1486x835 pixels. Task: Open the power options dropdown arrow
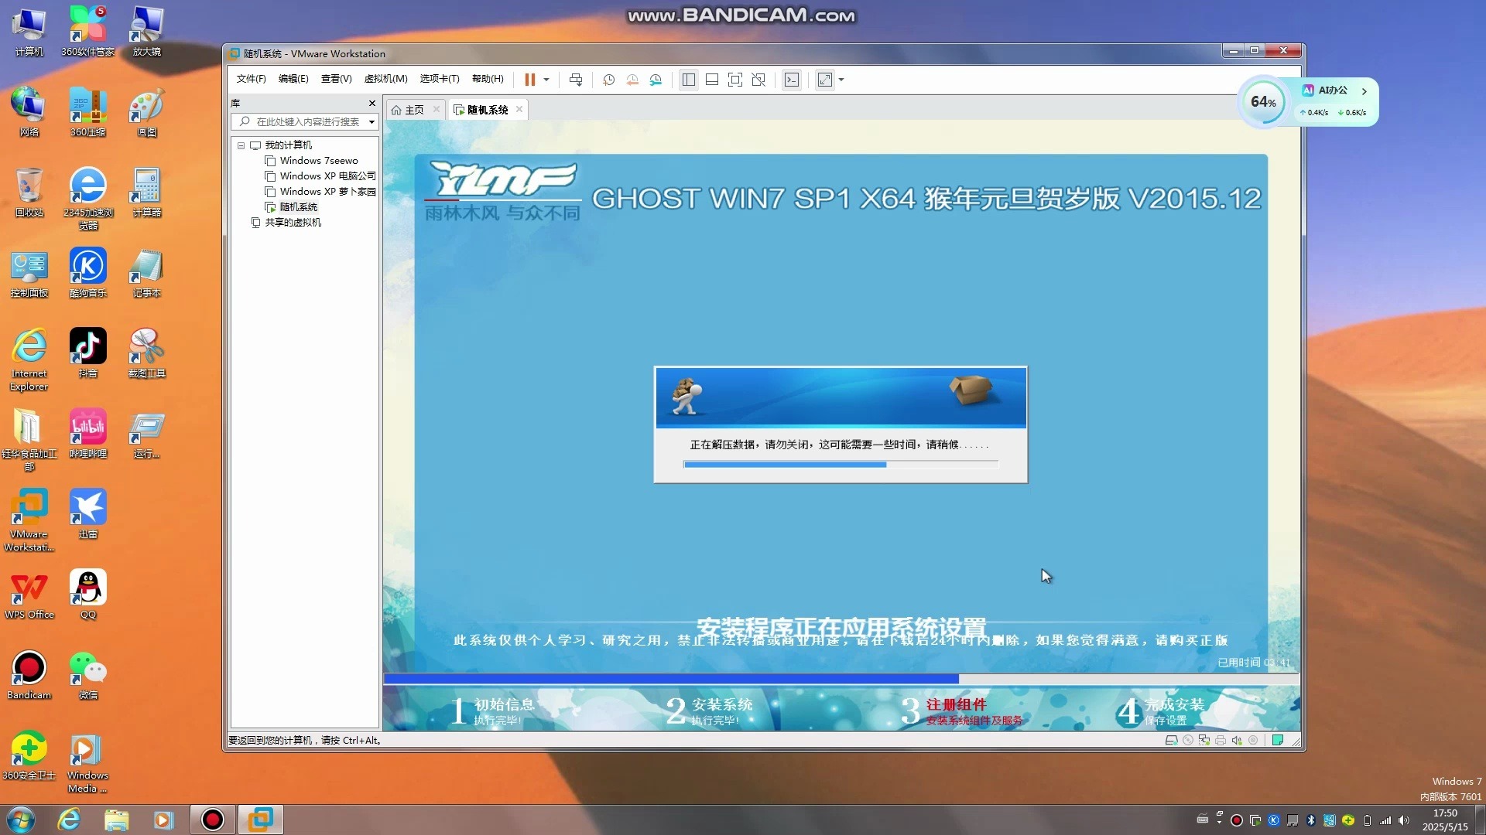tap(546, 80)
